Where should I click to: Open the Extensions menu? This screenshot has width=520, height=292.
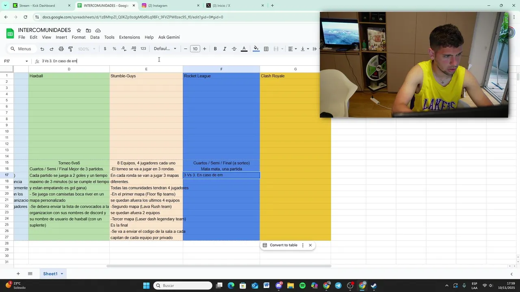pos(130,37)
